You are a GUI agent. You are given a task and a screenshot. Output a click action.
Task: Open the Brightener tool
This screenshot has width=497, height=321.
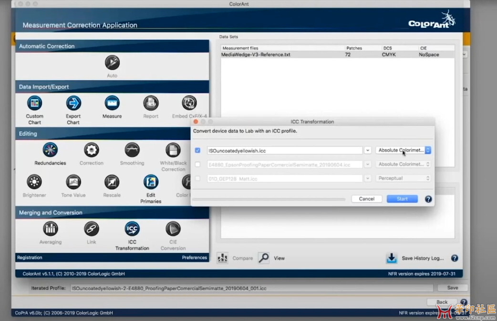point(34,182)
